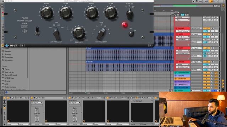Toggle the bx_townhouse Buss Compressor activator
Screen dimensions: 227x127
70,98
